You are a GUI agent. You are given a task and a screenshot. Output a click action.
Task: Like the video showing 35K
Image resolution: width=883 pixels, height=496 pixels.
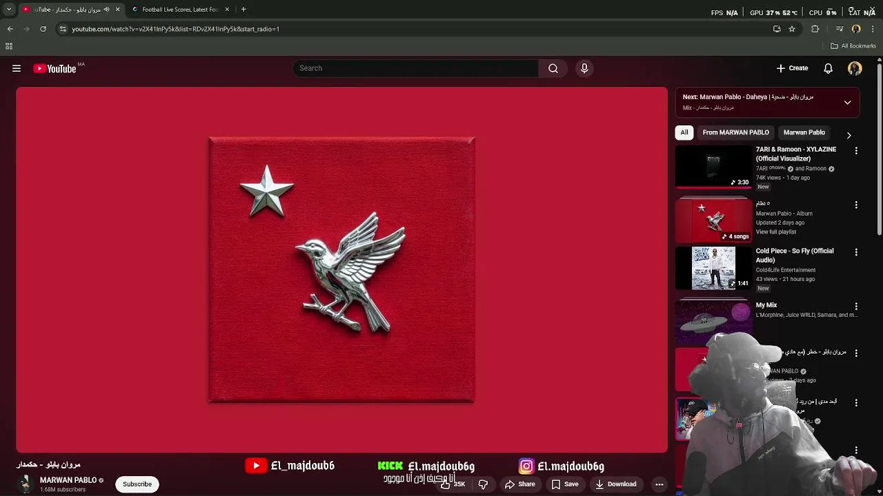(x=453, y=484)
